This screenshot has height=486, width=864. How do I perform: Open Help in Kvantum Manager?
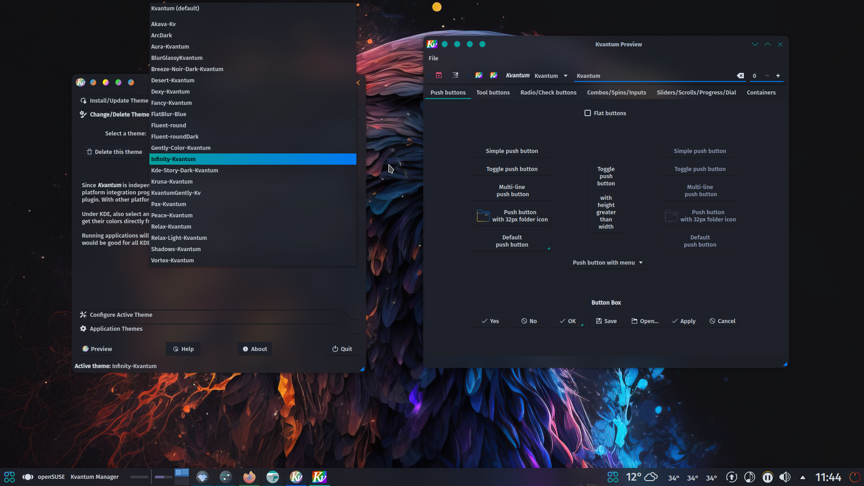[x=183, y=349]
